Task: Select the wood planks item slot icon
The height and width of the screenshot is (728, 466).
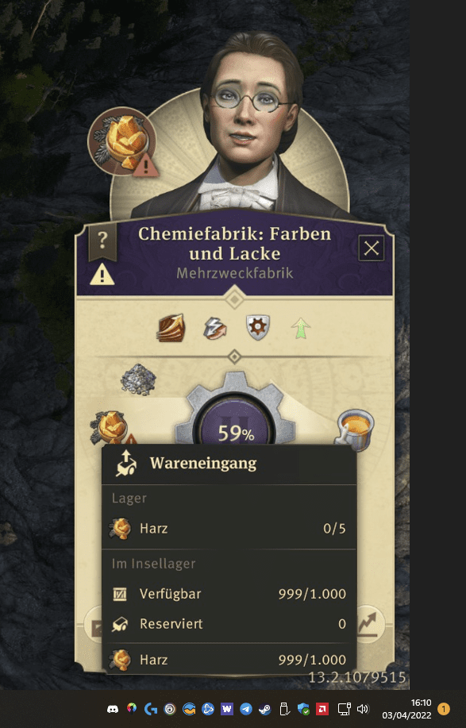Action: point(171,328)
